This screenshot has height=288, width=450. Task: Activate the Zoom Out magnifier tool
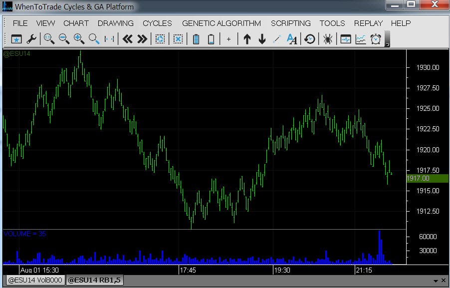click(64, 39)
